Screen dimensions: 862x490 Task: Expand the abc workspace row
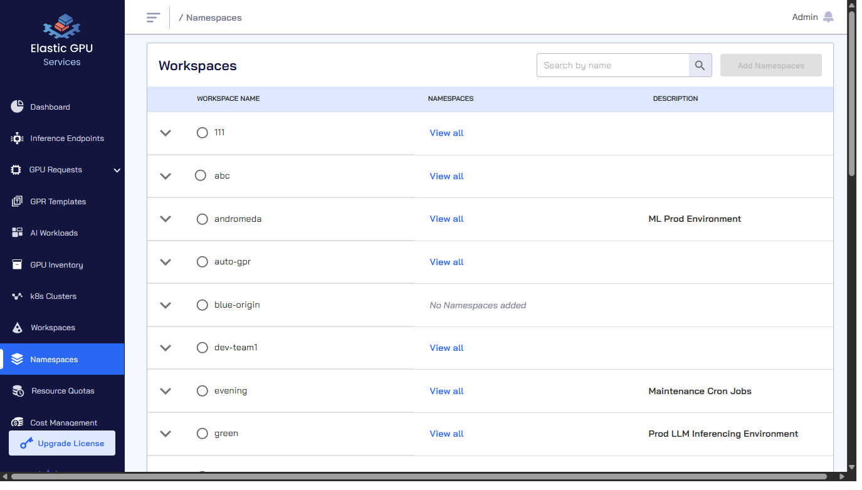coord(166,176)
